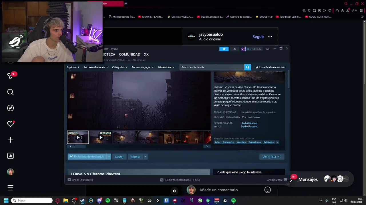Viewport: 366px width, 205px height.
Task: Click the three-dots options next to Seguir
Action: click(270, 36)
